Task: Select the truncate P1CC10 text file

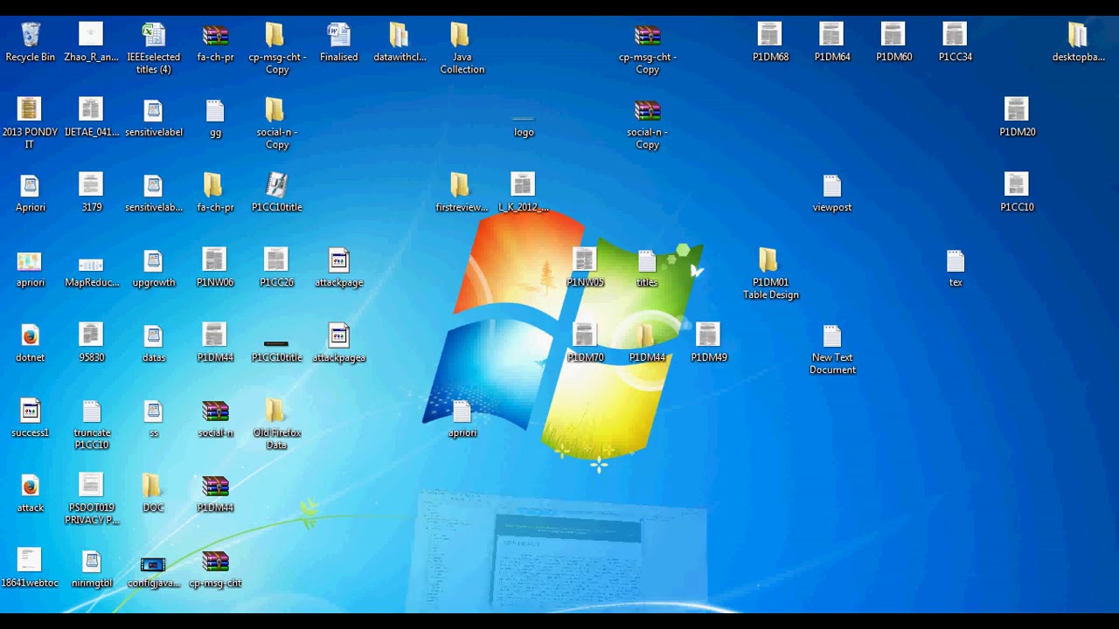Action: click(x=91, y=411)
